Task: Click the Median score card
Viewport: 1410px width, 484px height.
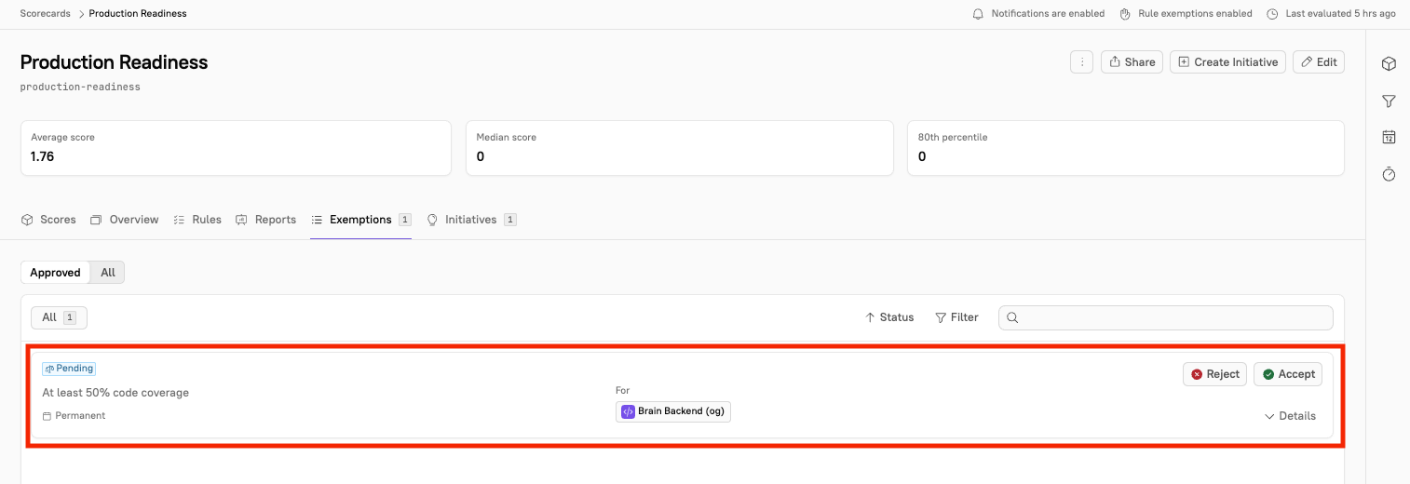Action: pos(679,148)
